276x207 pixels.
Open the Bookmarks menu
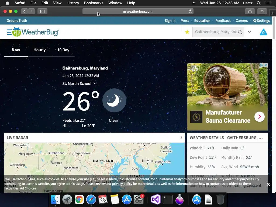[x=94, y=3]
